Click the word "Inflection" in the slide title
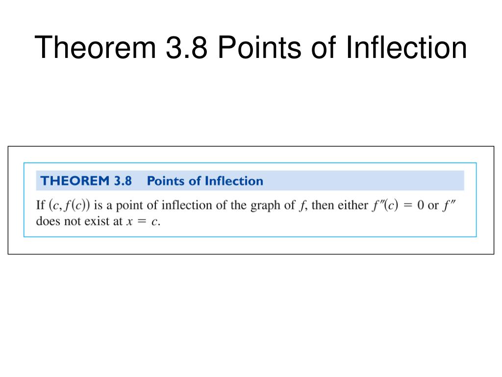502x377 pixels. 406,48
